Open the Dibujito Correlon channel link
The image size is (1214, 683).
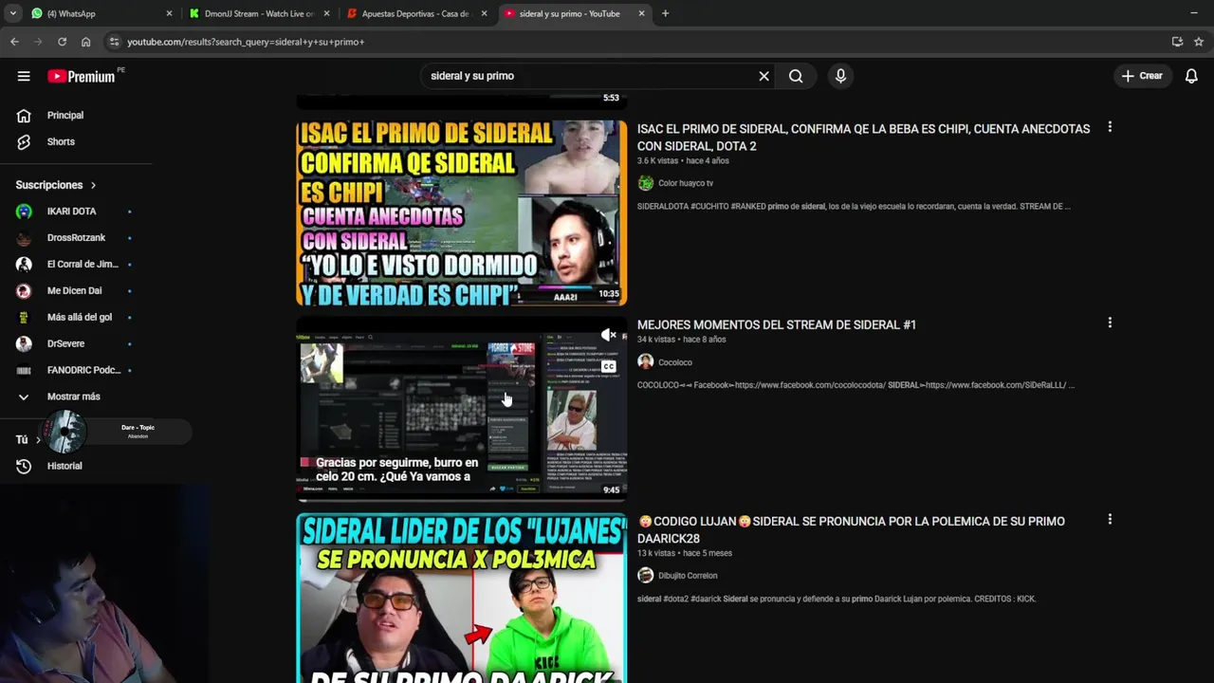(688, 576)
